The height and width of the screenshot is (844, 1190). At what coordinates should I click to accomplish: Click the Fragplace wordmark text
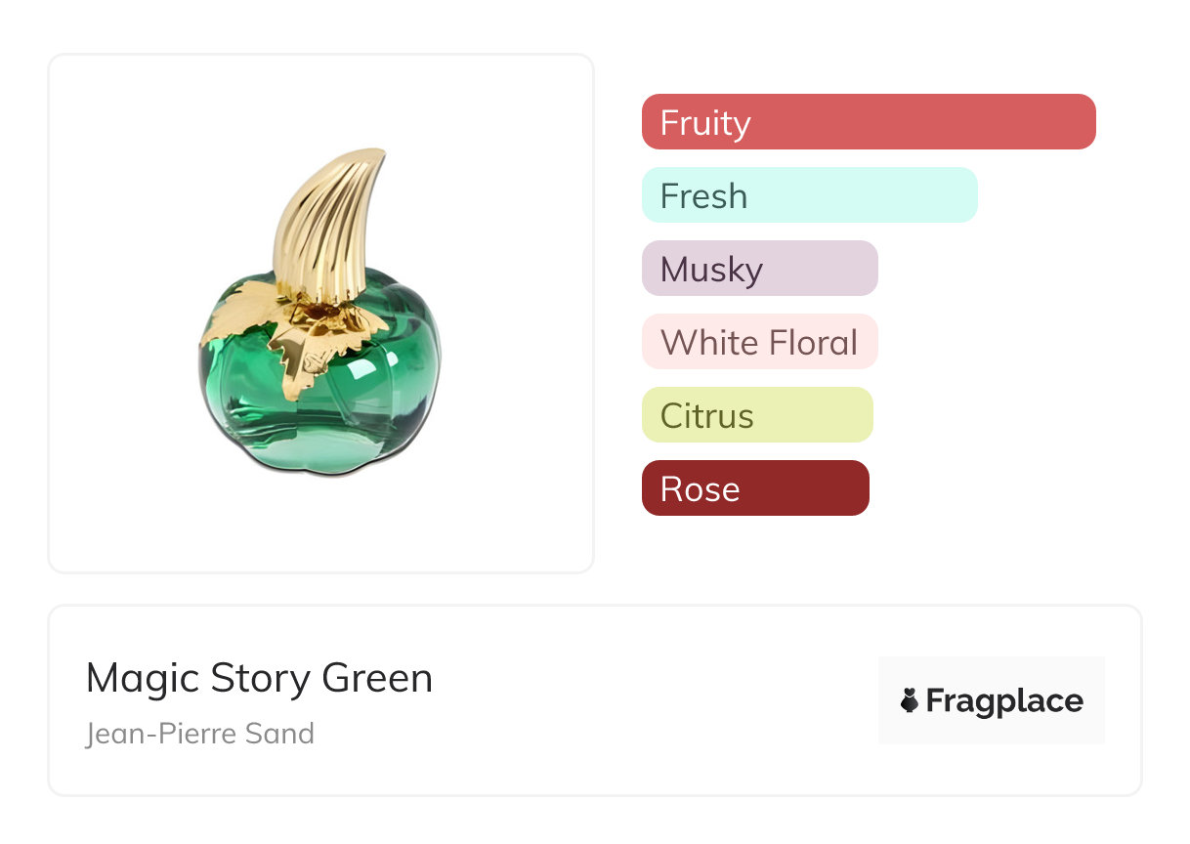click(1004, 700)
